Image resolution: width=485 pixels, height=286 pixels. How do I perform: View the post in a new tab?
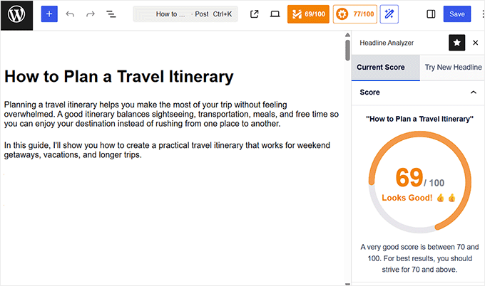point(254,14)
